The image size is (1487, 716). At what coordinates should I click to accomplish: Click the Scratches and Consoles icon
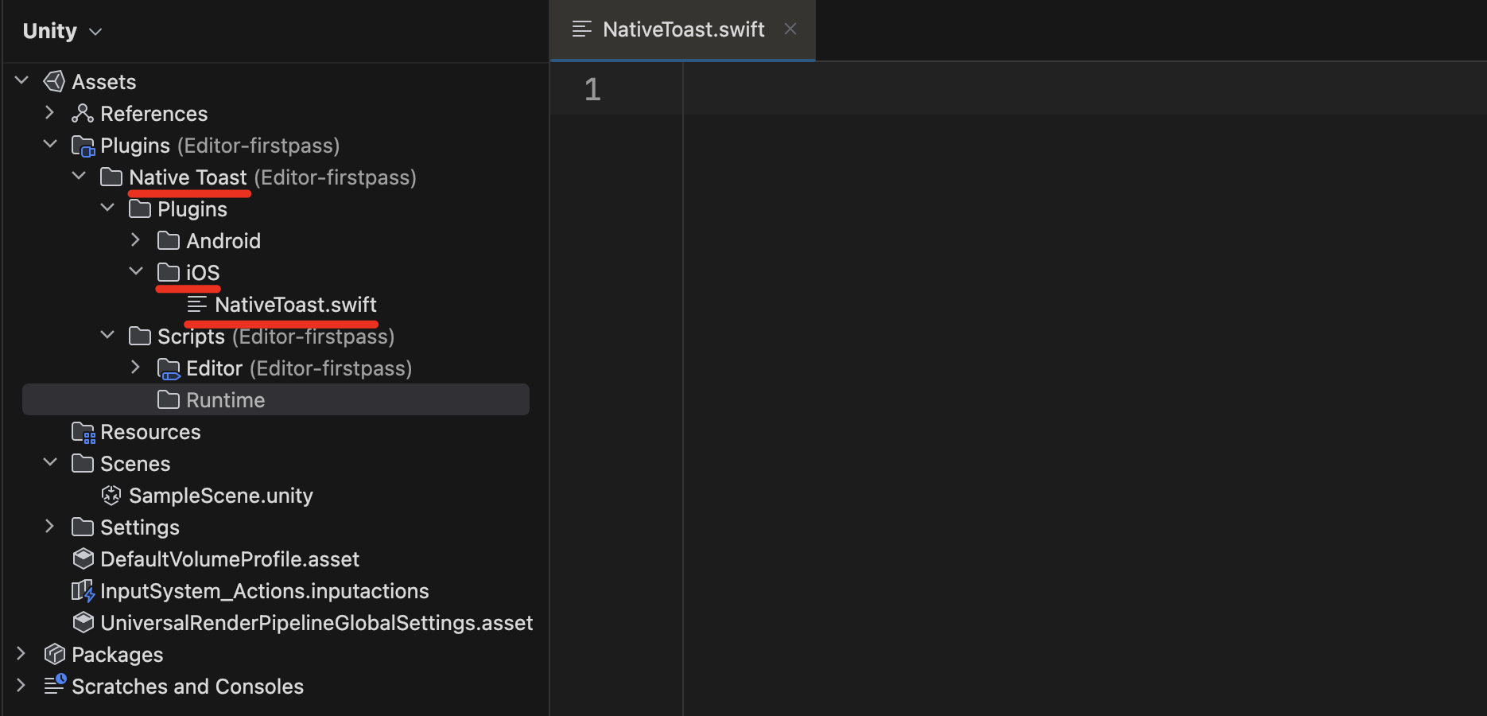[x=55, y=684]
